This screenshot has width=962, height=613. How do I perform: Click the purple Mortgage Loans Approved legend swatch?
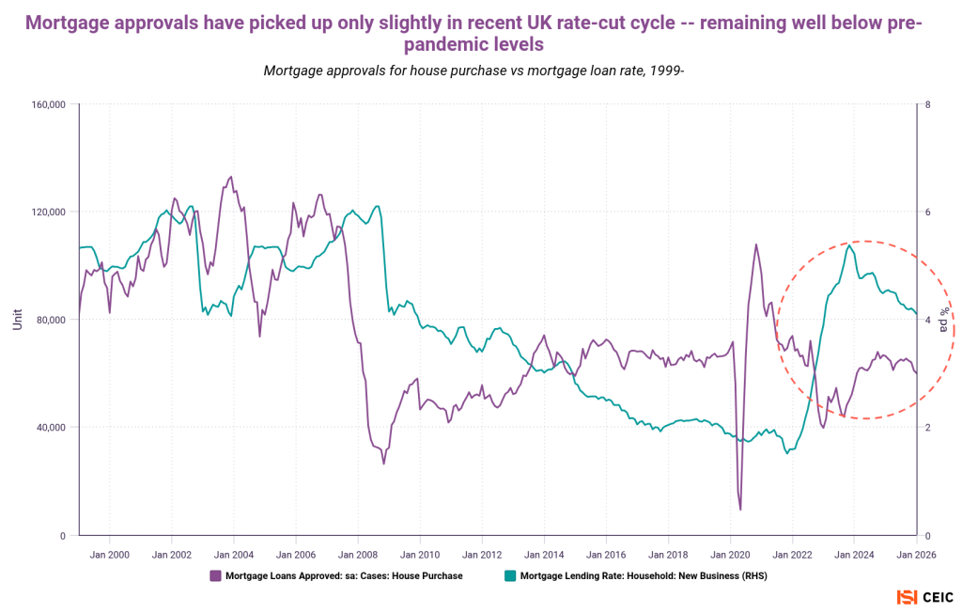(x=215, y=575)
